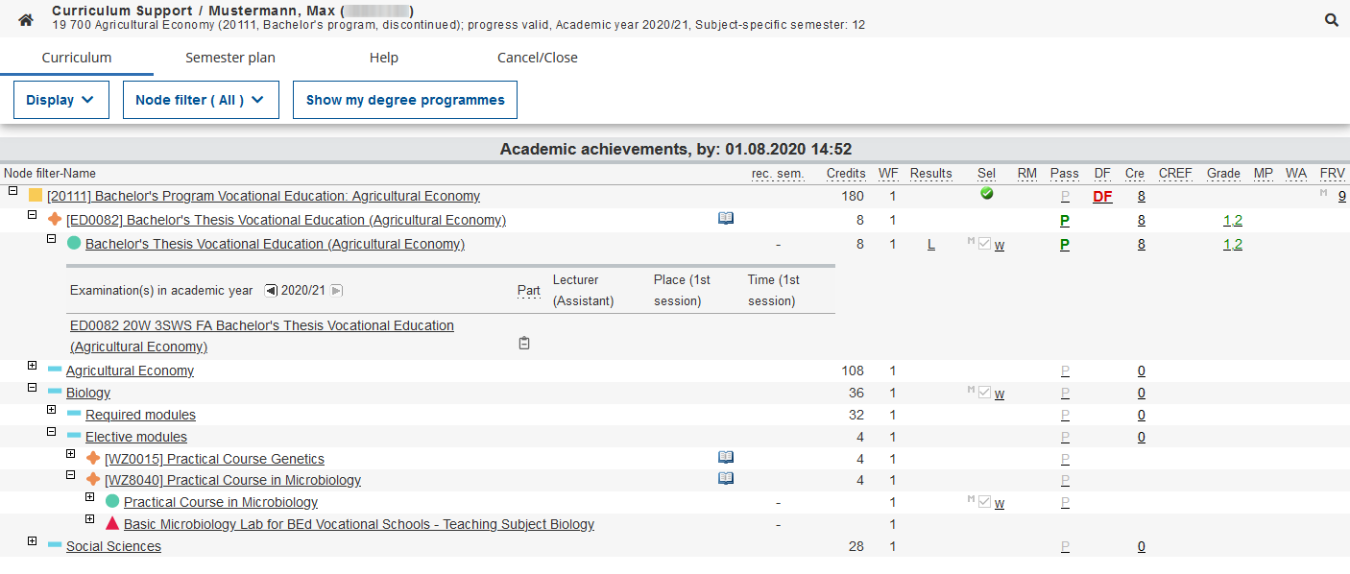Toggle the Sel checkbox for Practical Course in Microbiology
Screen dimensions: 1350x574
tap(984, 502)
